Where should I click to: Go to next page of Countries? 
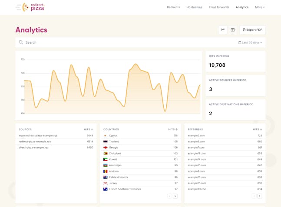pyautogui.click(x=175, y=196)
